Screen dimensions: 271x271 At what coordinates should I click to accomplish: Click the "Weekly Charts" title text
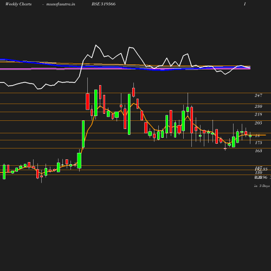(x=18, y=4)
